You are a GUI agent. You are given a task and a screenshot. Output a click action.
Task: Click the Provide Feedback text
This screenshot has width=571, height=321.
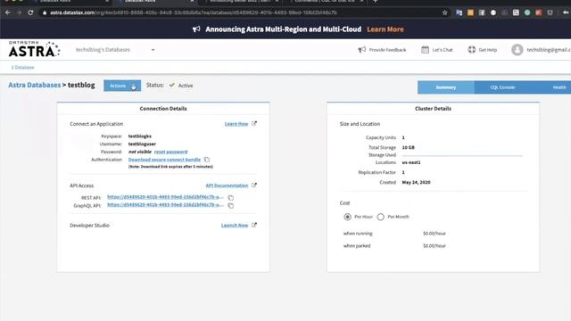pos(387,50)
